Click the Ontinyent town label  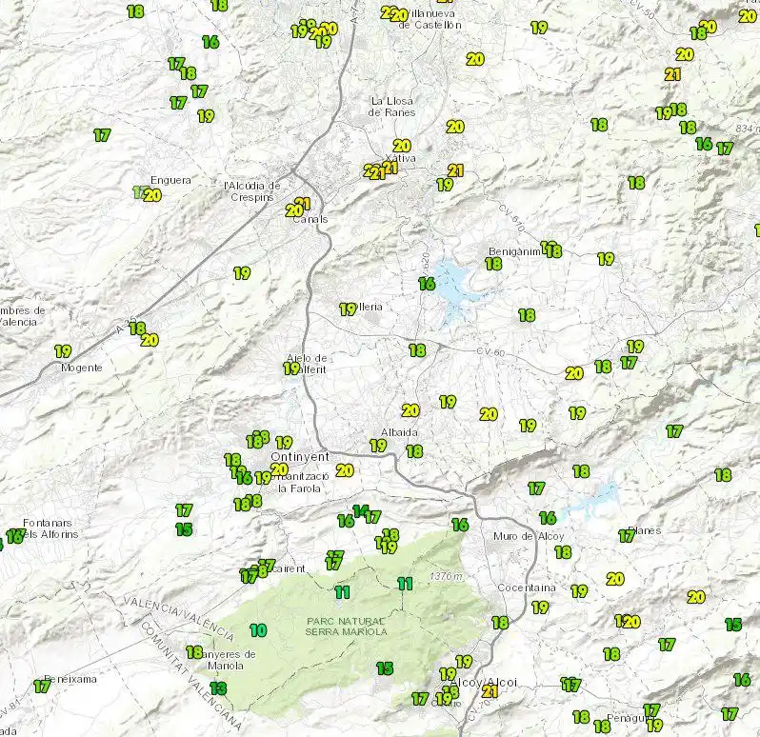tap(300, 456)
